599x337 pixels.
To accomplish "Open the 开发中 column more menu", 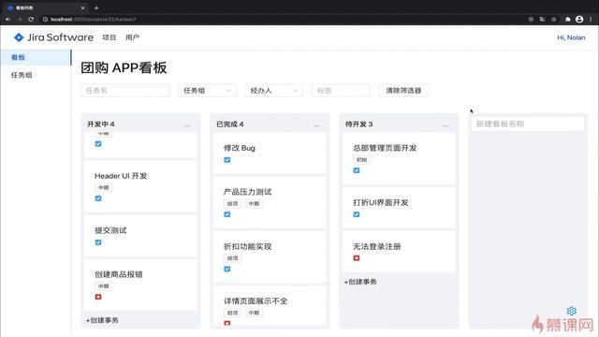I will click(187, 125).
